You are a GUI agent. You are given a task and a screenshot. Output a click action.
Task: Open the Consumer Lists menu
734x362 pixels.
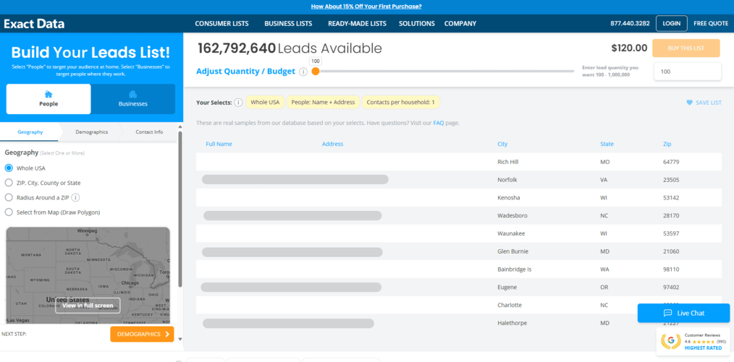(x=222, y=24)
